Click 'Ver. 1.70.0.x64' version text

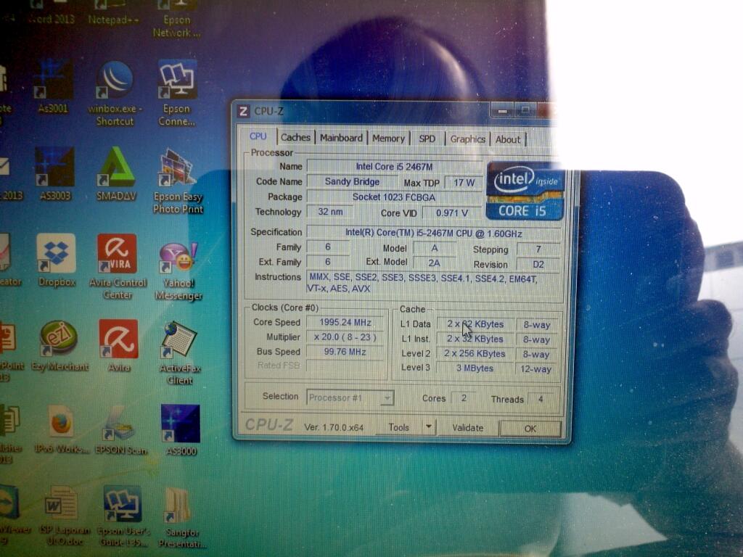click(x=334, y=427)
